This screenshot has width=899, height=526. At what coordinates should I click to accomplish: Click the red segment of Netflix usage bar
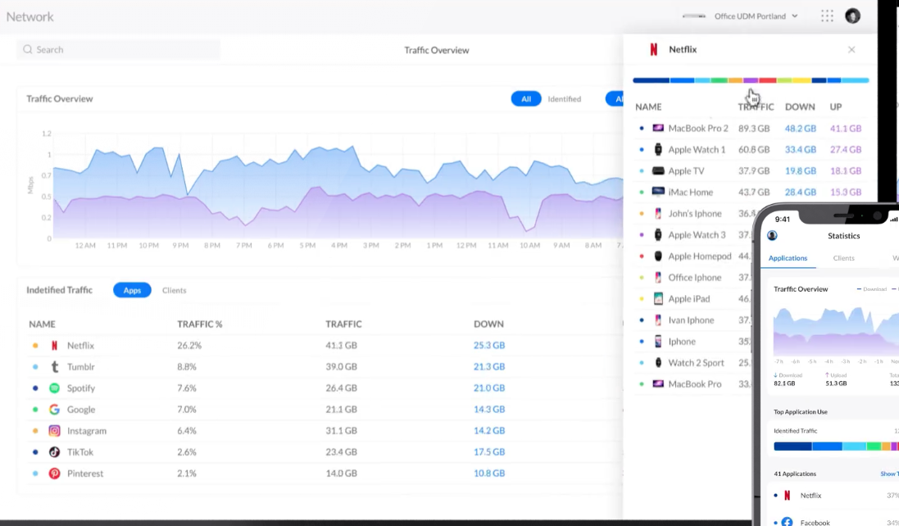click(x=767, y=80)
